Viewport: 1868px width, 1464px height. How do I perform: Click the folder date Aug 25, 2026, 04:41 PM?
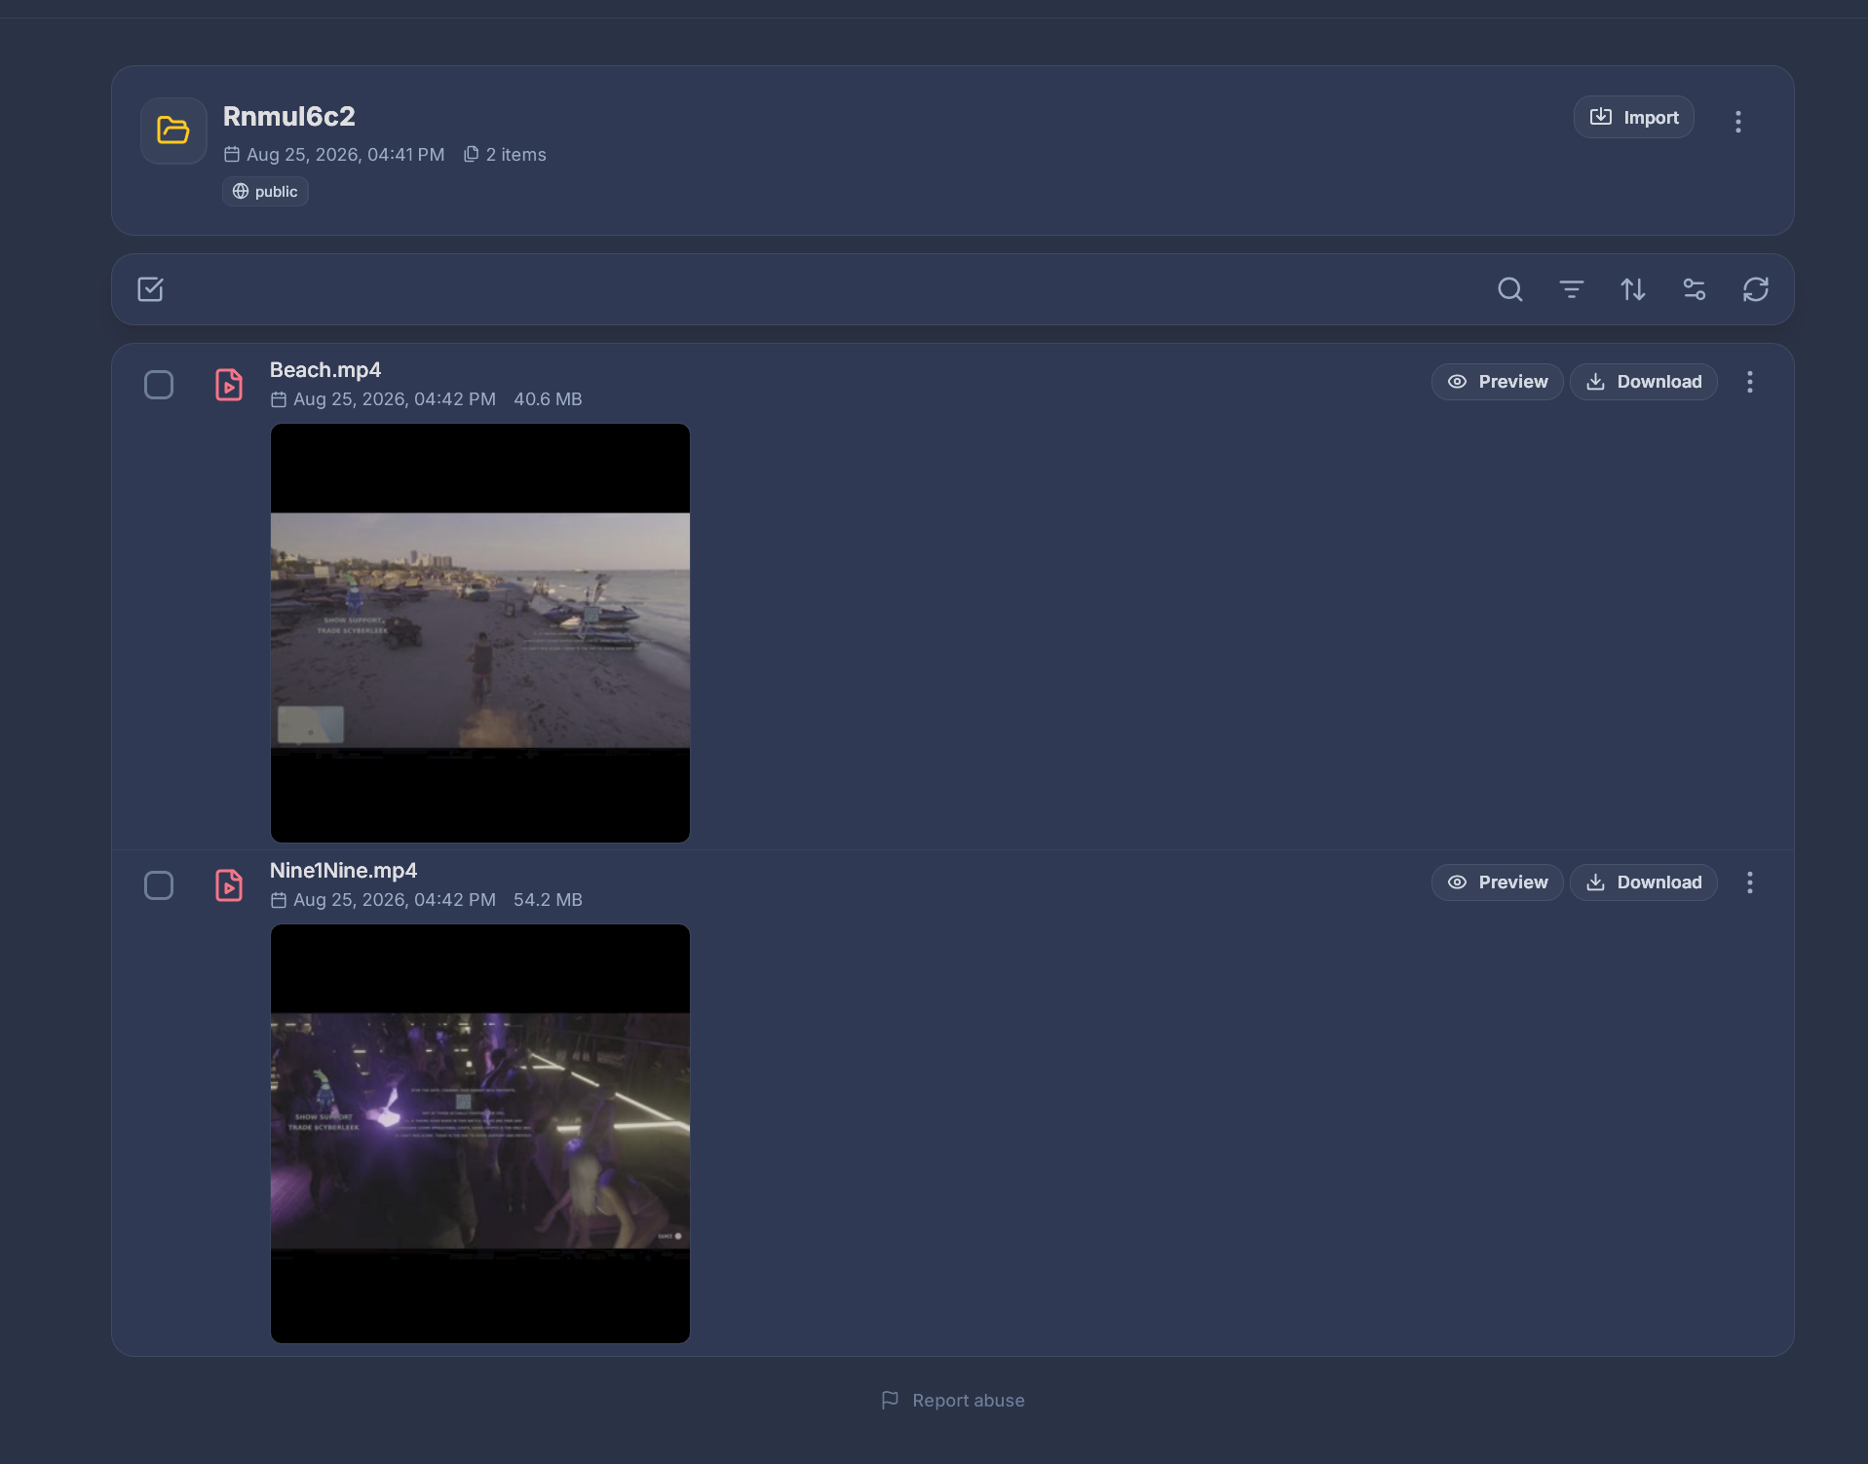pyautogui.click(x=334, y=155)
